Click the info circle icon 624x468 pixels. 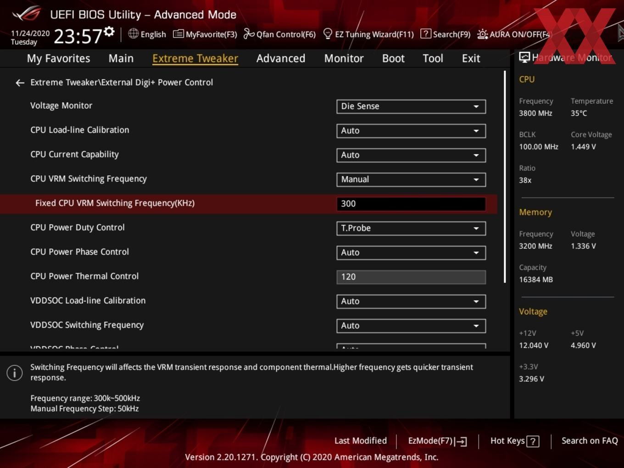pos(15,373)
